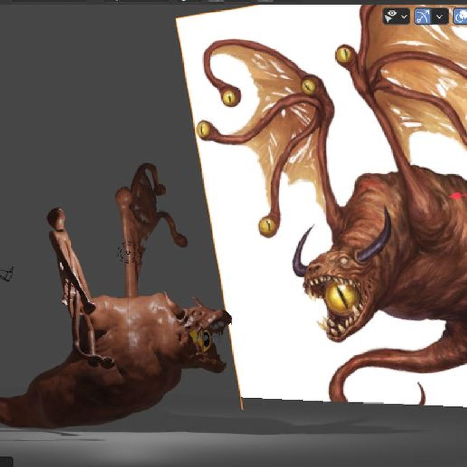Toggle the Show Gizmo button

click(423, 17)
